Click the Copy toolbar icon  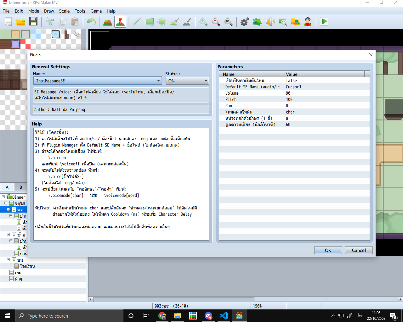pyautogui.click(x=62, y=22)
